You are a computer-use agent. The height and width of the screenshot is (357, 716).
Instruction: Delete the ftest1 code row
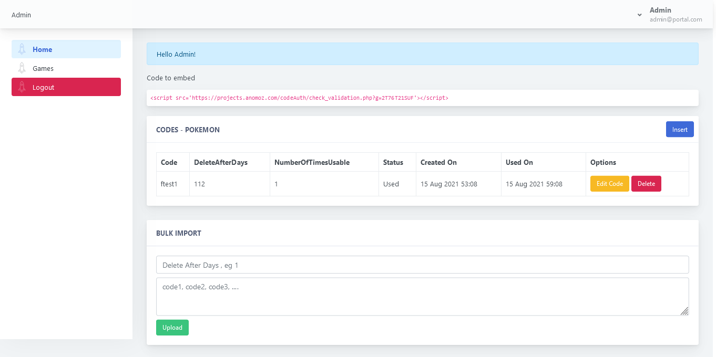tap(646, 184)
